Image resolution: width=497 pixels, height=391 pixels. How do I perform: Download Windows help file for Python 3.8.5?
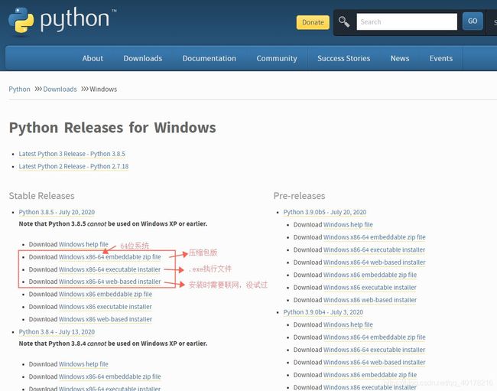(83, 245)
